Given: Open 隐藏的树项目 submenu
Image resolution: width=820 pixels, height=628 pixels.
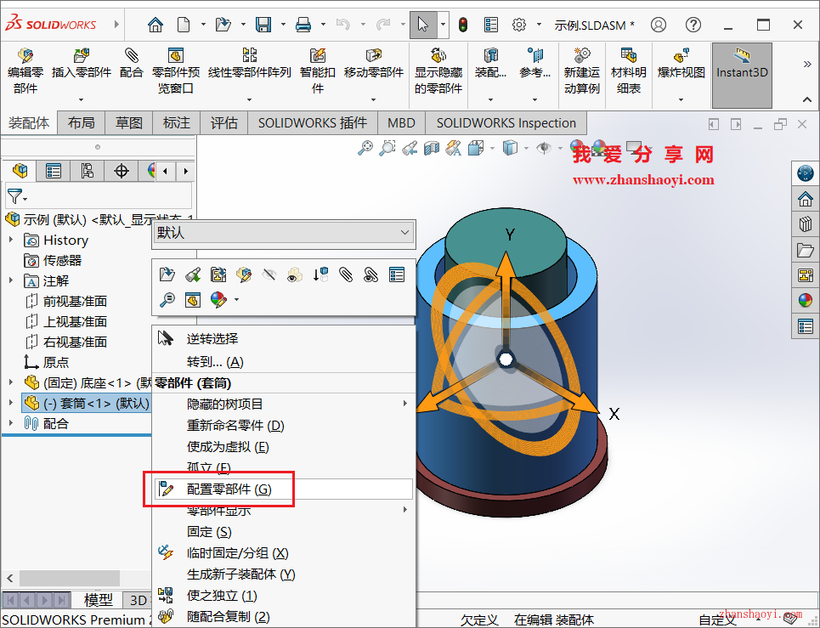Looking at the screenshot, I should (x=284, y=405).
